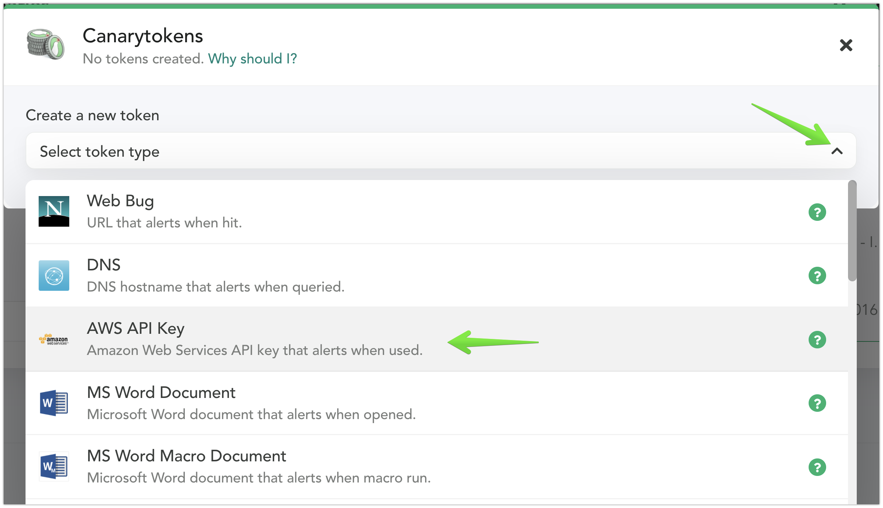Click 'DNS hostname that alerts when queried.' text
This screenshot has height=508, width=883.
click(x=215, y=287)
